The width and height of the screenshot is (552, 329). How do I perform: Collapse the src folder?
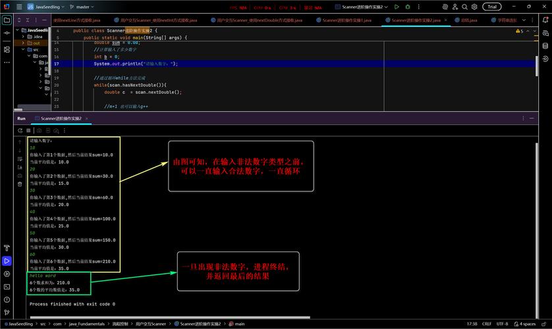coord(23,49)
